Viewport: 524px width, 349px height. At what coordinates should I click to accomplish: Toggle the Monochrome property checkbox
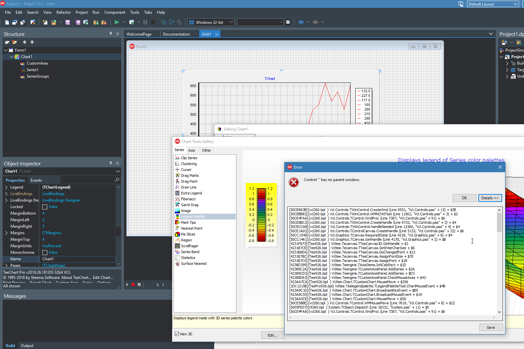(45, 252)
